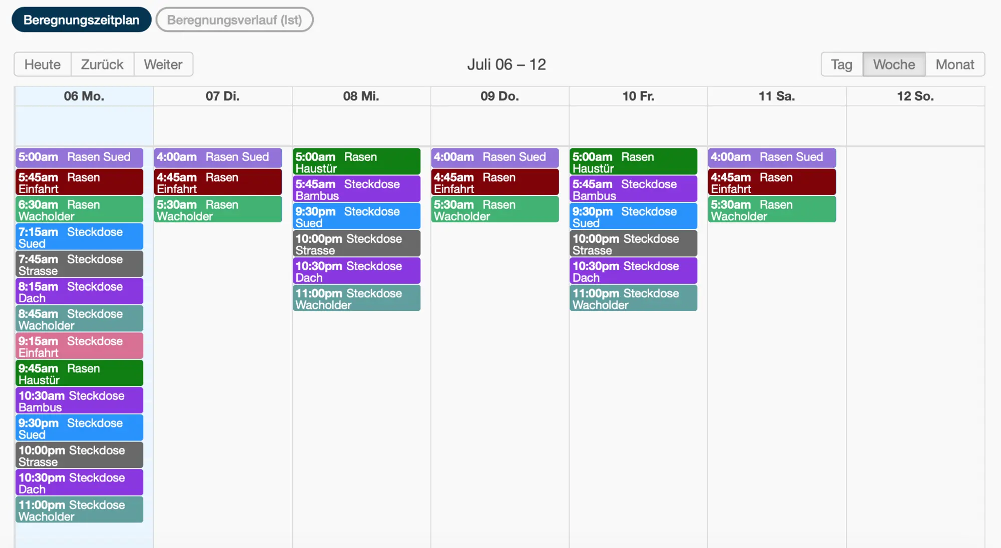Advance the week with the Weiter button
This screenshot has width=1001, height=548.
[x=163, y=65]
